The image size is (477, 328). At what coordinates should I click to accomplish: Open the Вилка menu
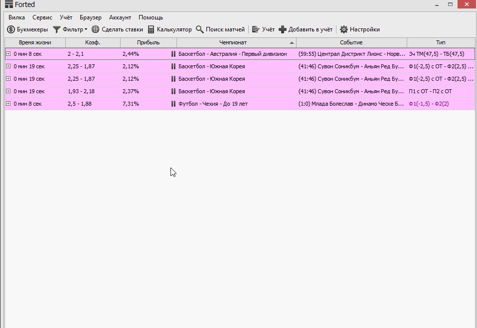point(17,17)
